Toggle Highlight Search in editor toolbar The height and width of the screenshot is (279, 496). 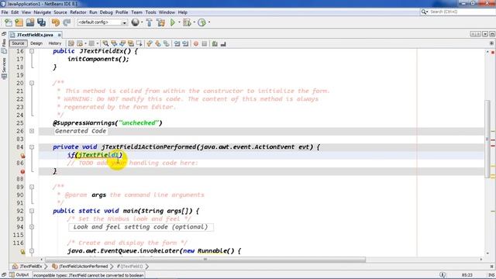(131, 43)
